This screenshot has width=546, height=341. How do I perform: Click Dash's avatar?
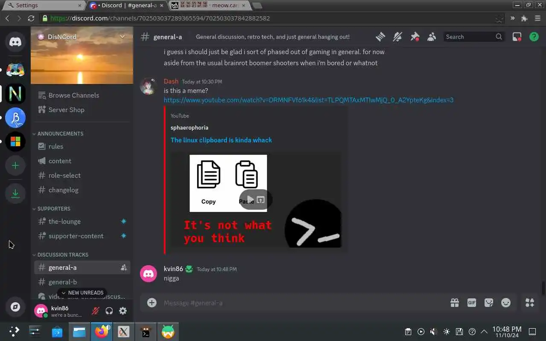148,86
